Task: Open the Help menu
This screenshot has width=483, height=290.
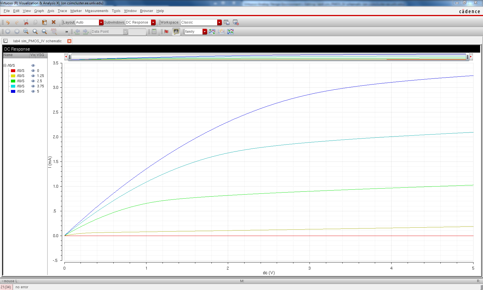Action: tap(160, 11)
